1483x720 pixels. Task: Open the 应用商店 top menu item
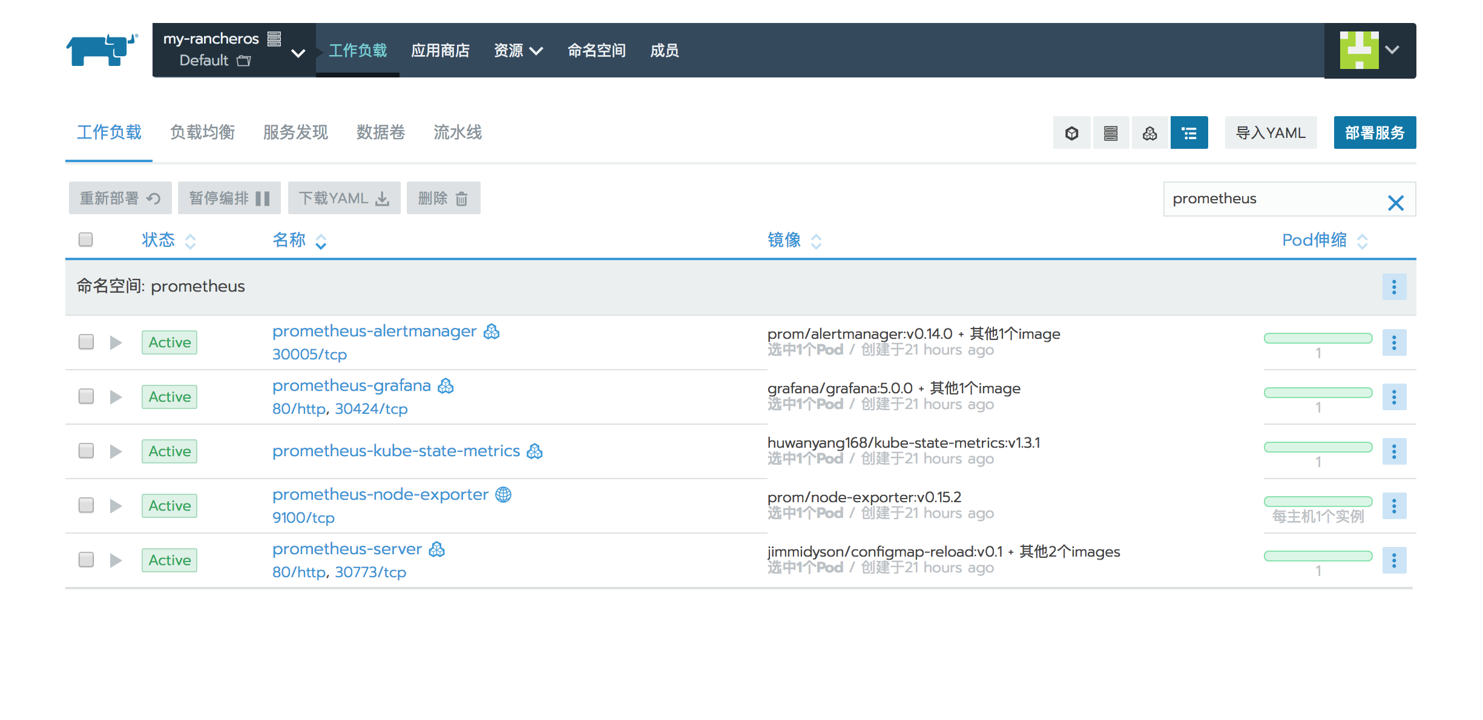tap(440, 50)
